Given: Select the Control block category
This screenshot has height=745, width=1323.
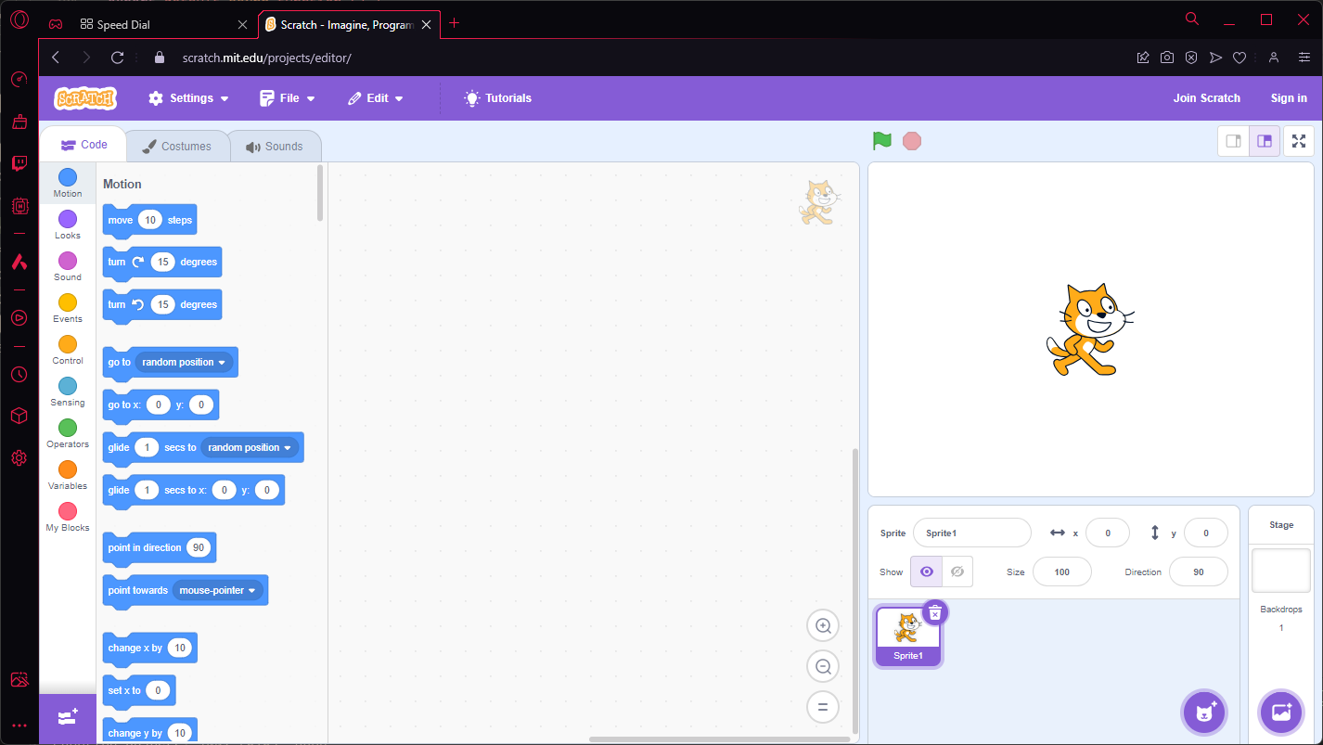Looking at the screenshot, I should (x=67, y=351).
